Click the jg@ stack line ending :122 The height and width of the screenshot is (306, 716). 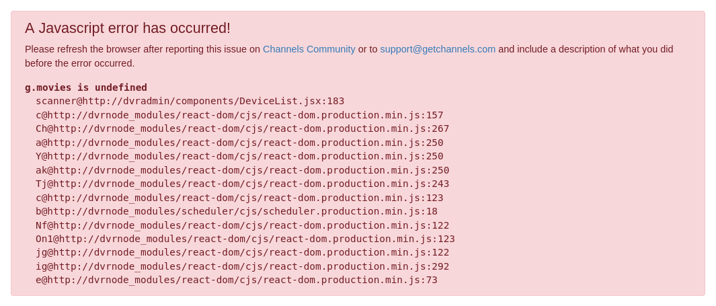(x=242, y=252)
